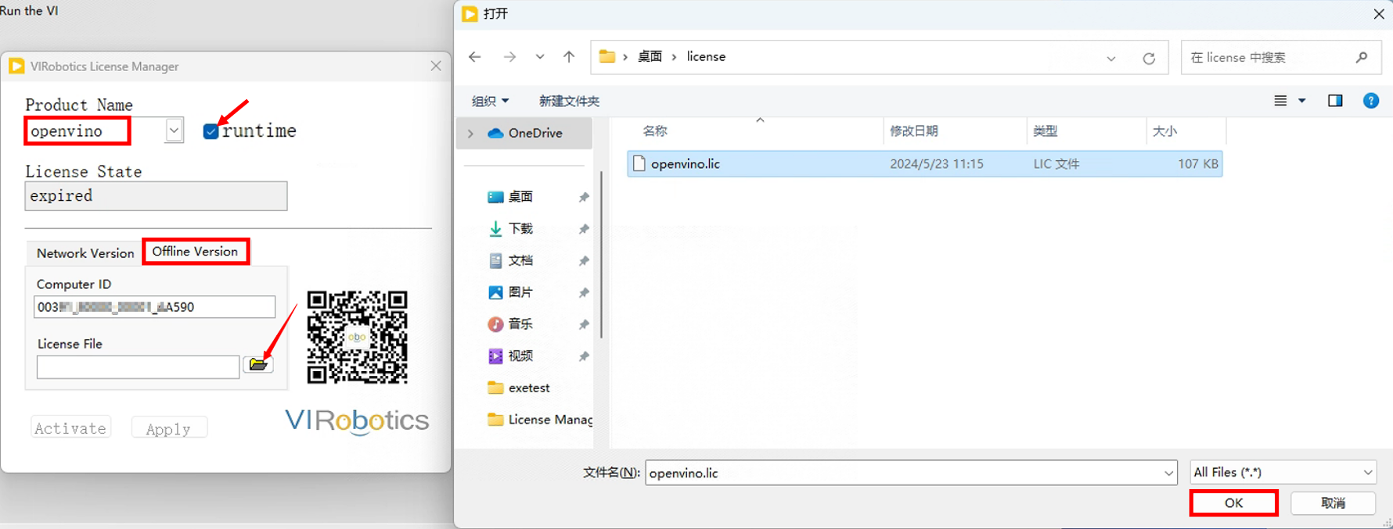Click the view layout icon

click(1280, 101)
